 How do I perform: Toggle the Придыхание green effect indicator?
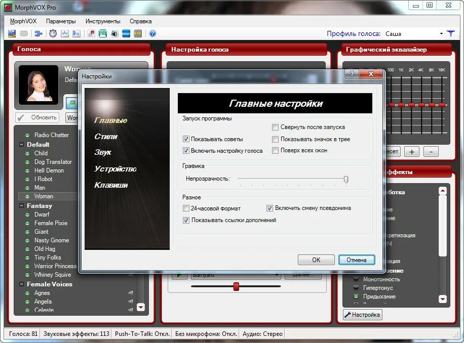356,296
